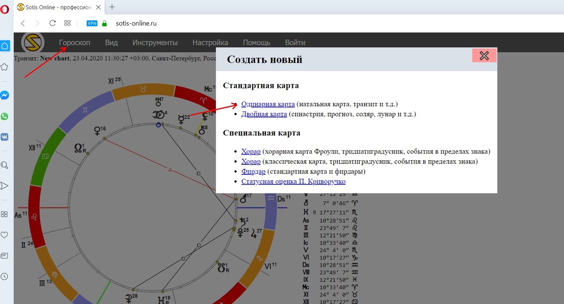The image size is (564, 304).
Task: Open Статусная оценка П. Криворучко link
Action: point(293,181)
